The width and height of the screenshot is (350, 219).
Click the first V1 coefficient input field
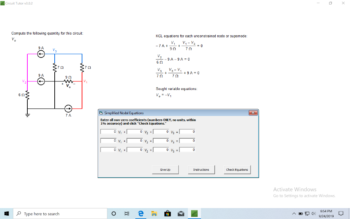pyautogui.click(x=108, y=131)
